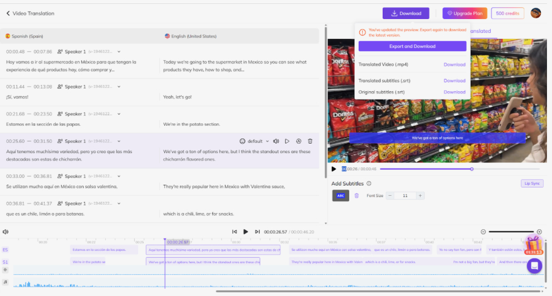Go back from Video Translation page

pyautogui.click(x=8, y=13)
